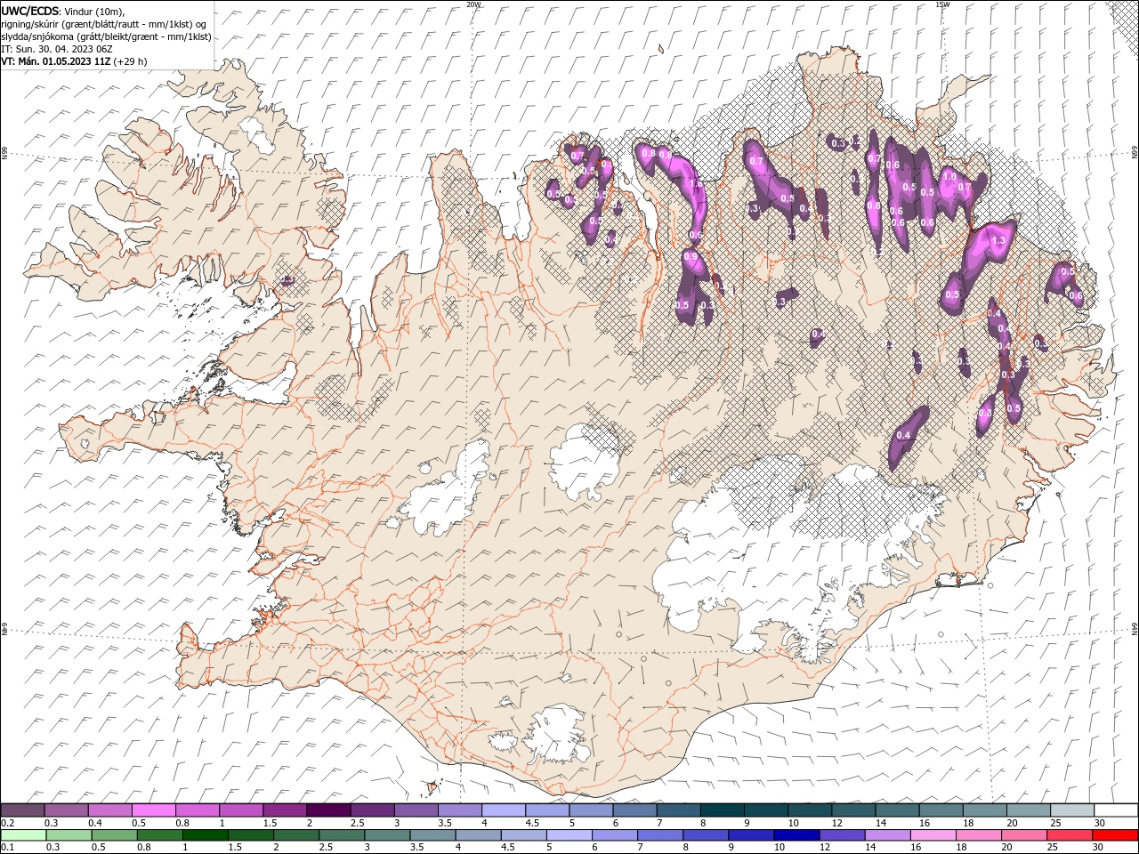The image size is (1139, 854).
Task: Select the 'IT: Sun. 30. 04. 2023 06Z' line
Action: click(56, 49)
